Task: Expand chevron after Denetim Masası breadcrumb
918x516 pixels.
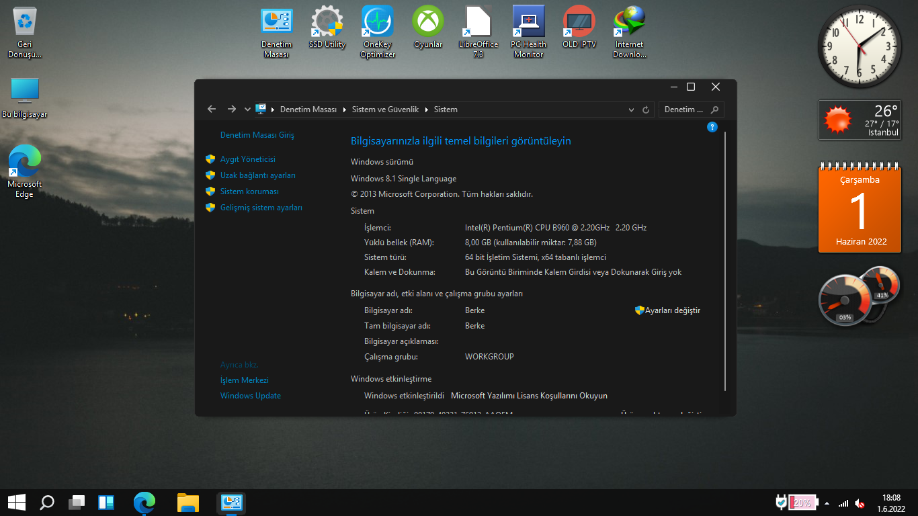Action: pyautogui.click(x=345, y=110)
